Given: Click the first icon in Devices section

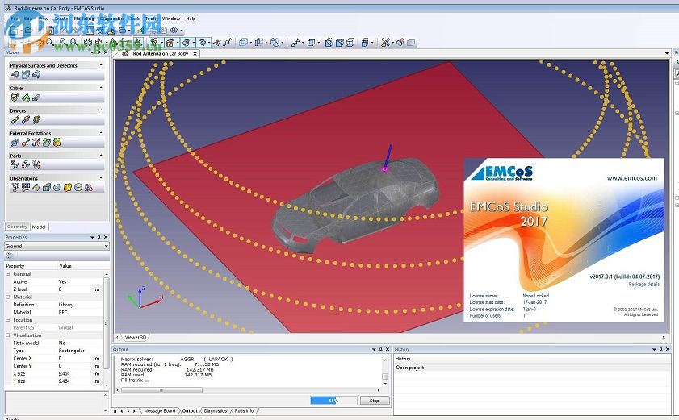Looking at the screenshot, I should [15, 120].
